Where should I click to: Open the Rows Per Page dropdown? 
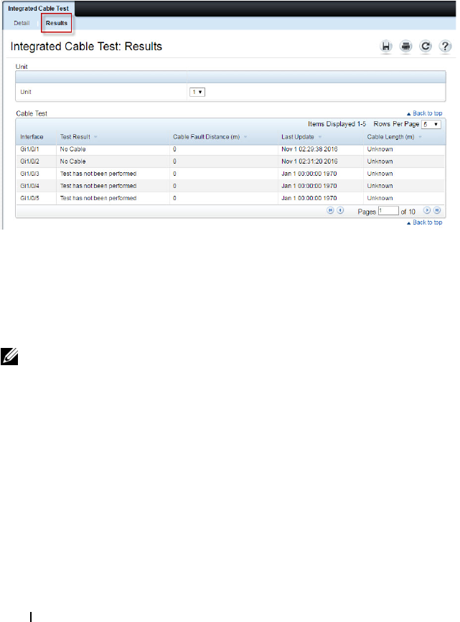tap(431, 125)
